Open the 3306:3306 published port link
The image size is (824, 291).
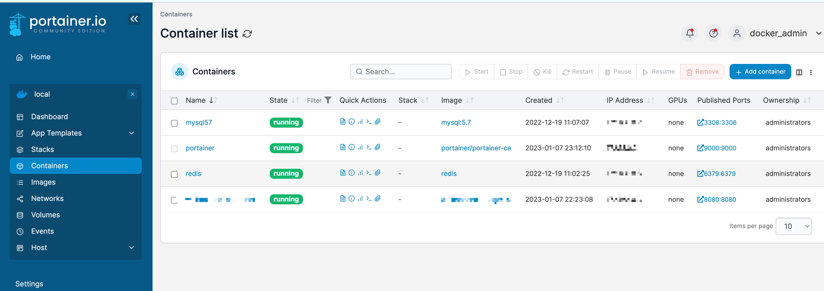pyautogui.click(x=717, y=122)
